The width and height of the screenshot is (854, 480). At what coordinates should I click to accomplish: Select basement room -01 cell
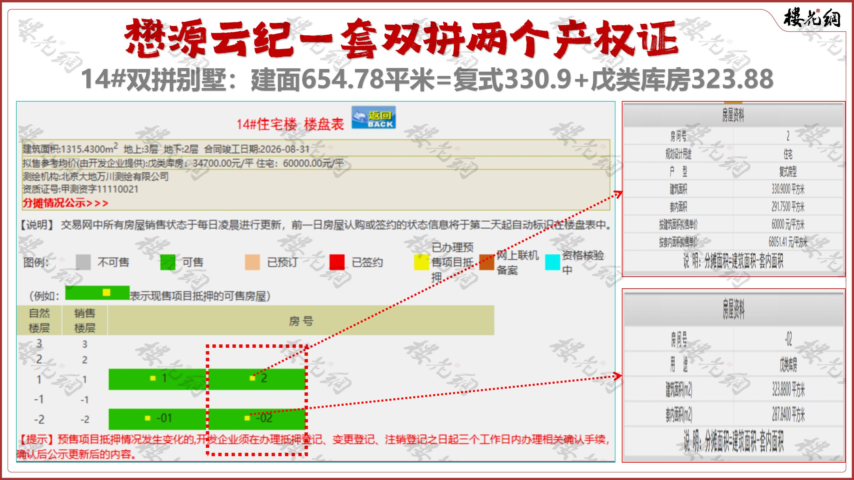158,419
